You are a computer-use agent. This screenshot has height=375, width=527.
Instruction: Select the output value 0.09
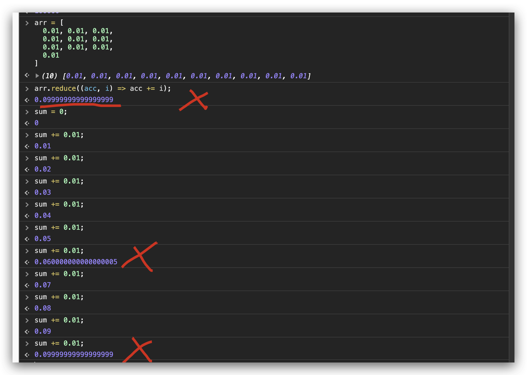[x=43, y=331]
